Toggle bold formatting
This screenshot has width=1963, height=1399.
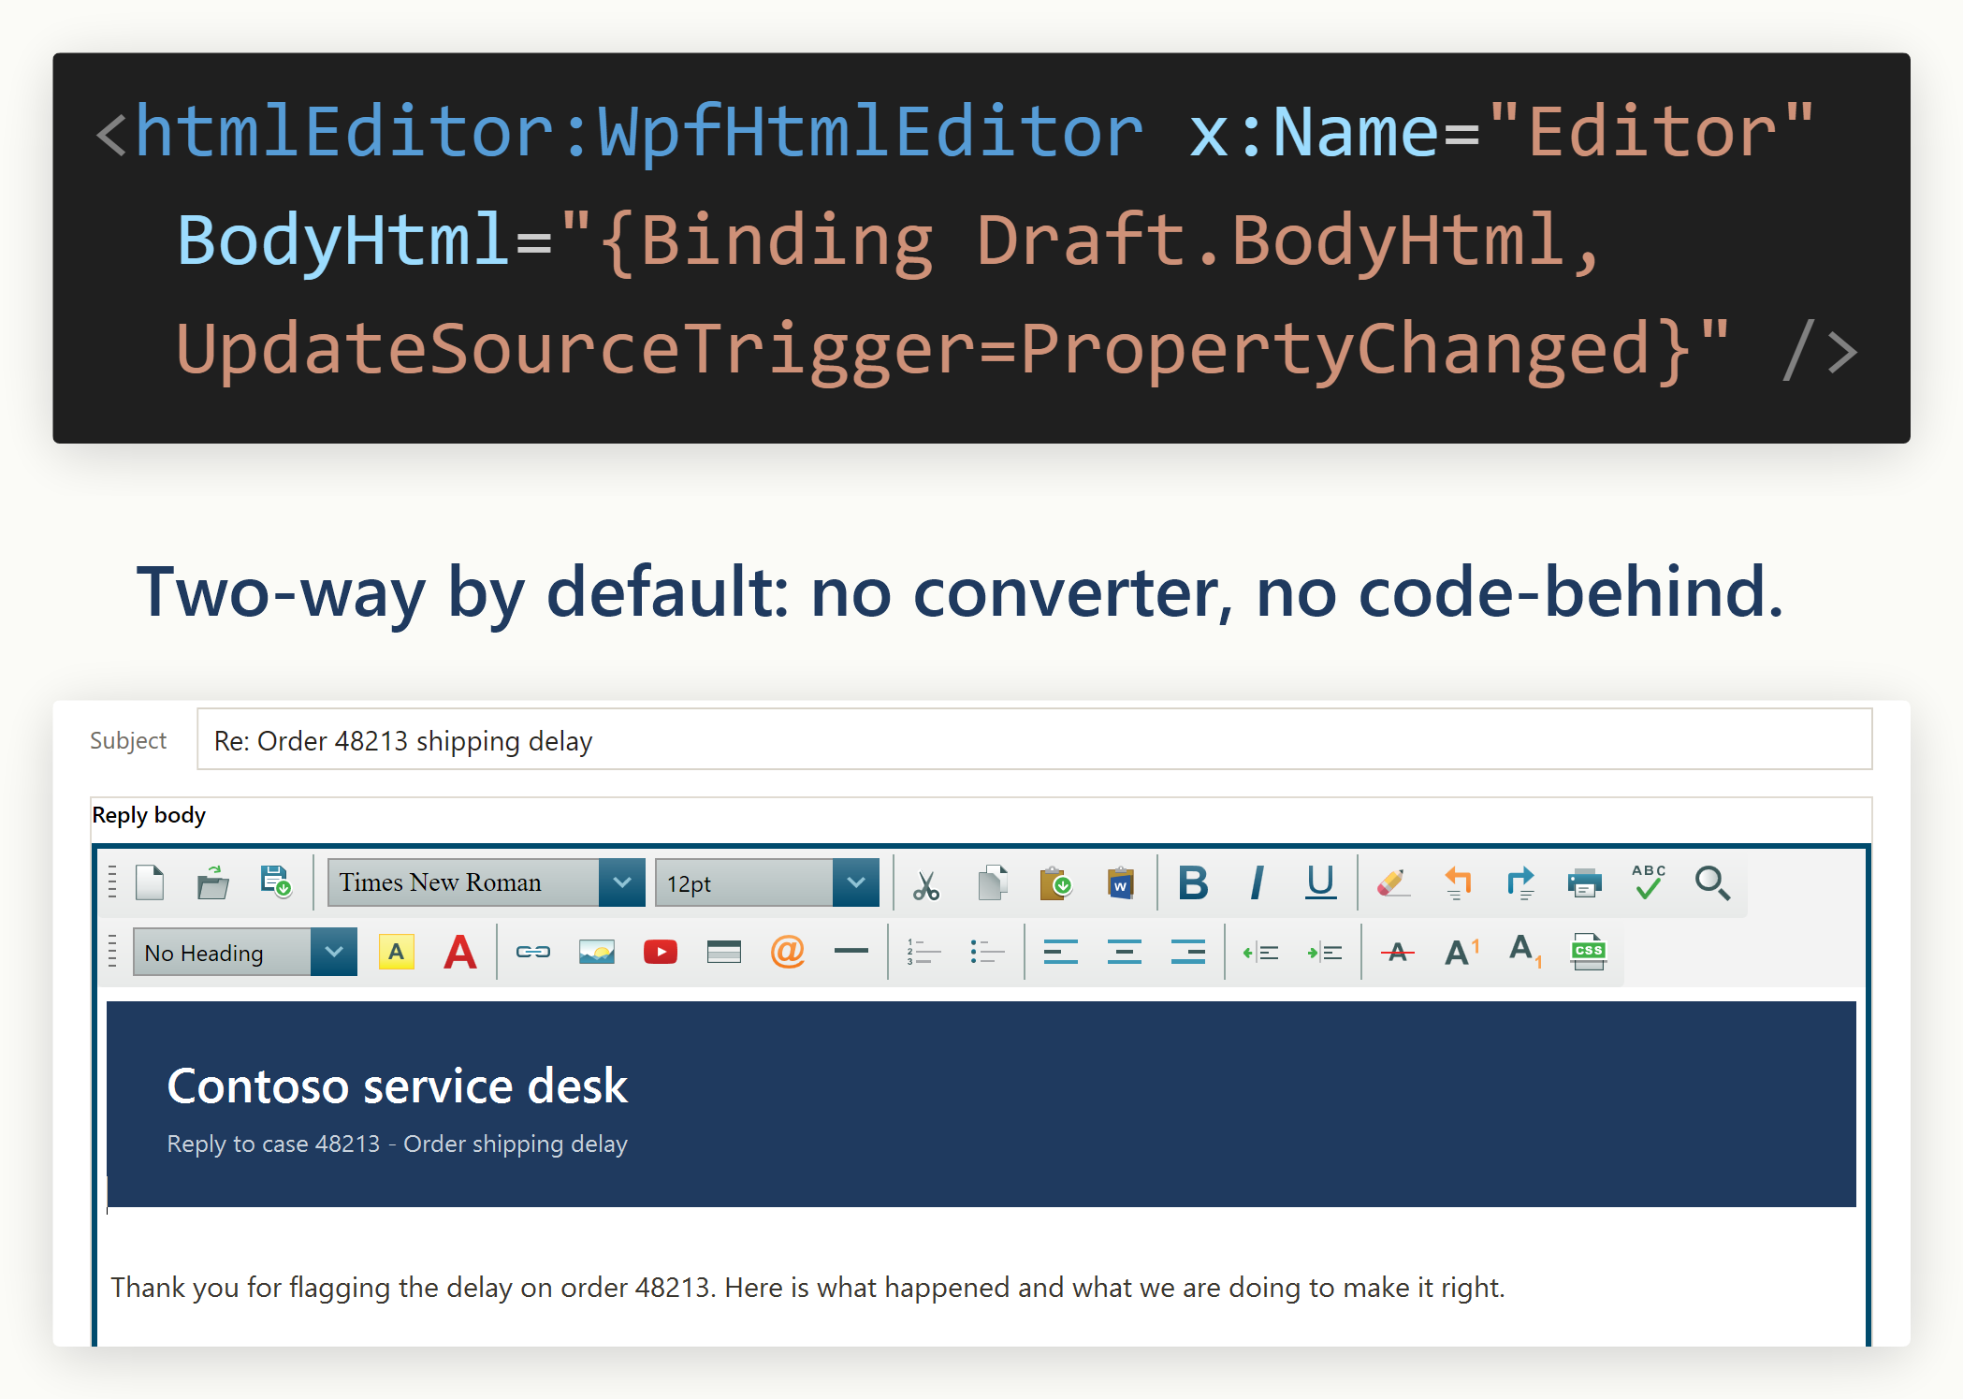[x=1193, y=882]
